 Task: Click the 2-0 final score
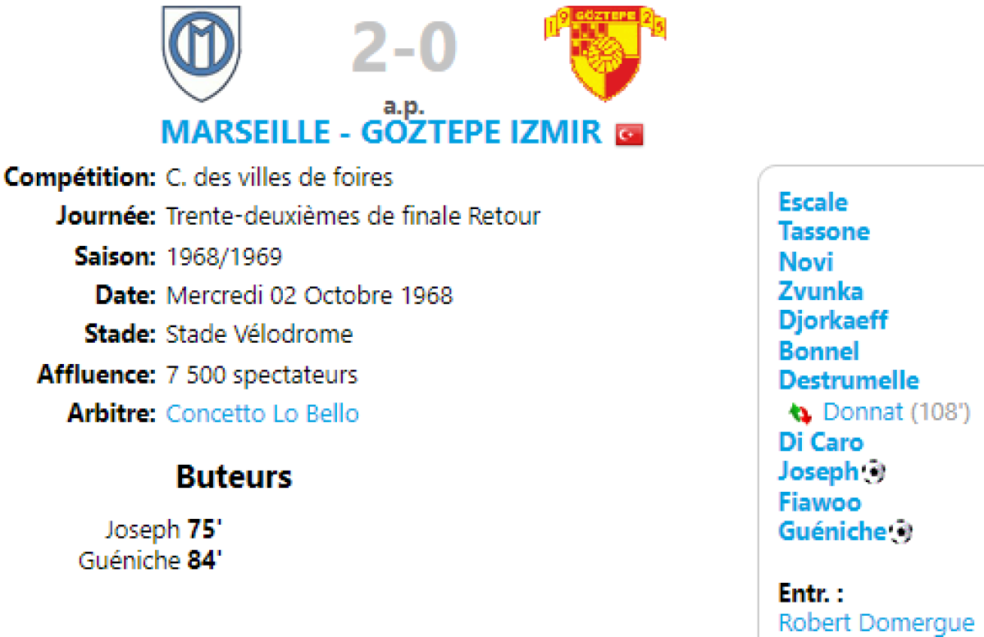(x=403, y=48)
